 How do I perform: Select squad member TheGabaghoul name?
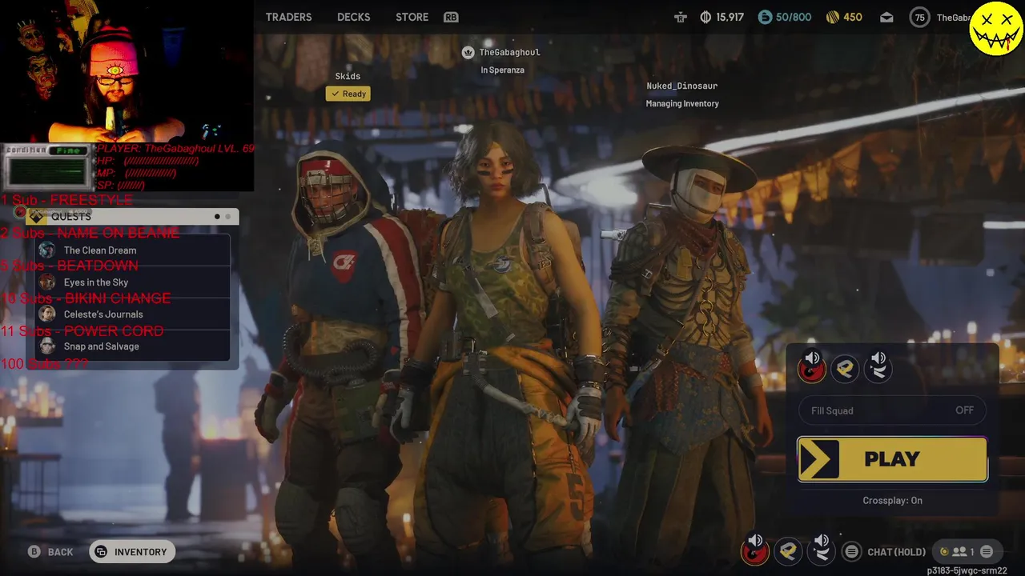point(509,52)
